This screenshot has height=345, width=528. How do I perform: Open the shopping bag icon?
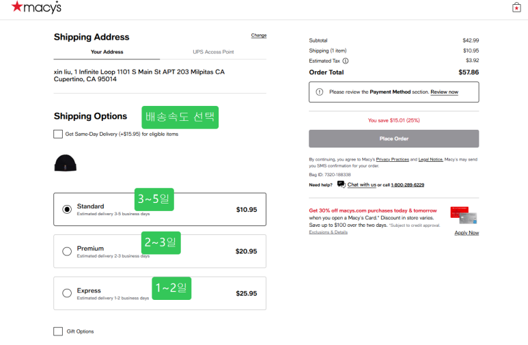click(516, 8)
